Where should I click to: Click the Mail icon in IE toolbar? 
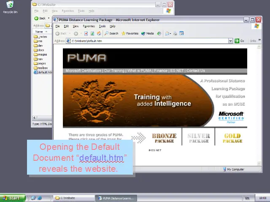point(167,34)
